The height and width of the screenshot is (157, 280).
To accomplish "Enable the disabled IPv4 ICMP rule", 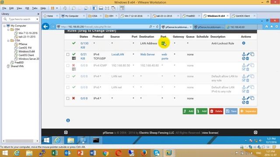I will click(x=244, y=69).
